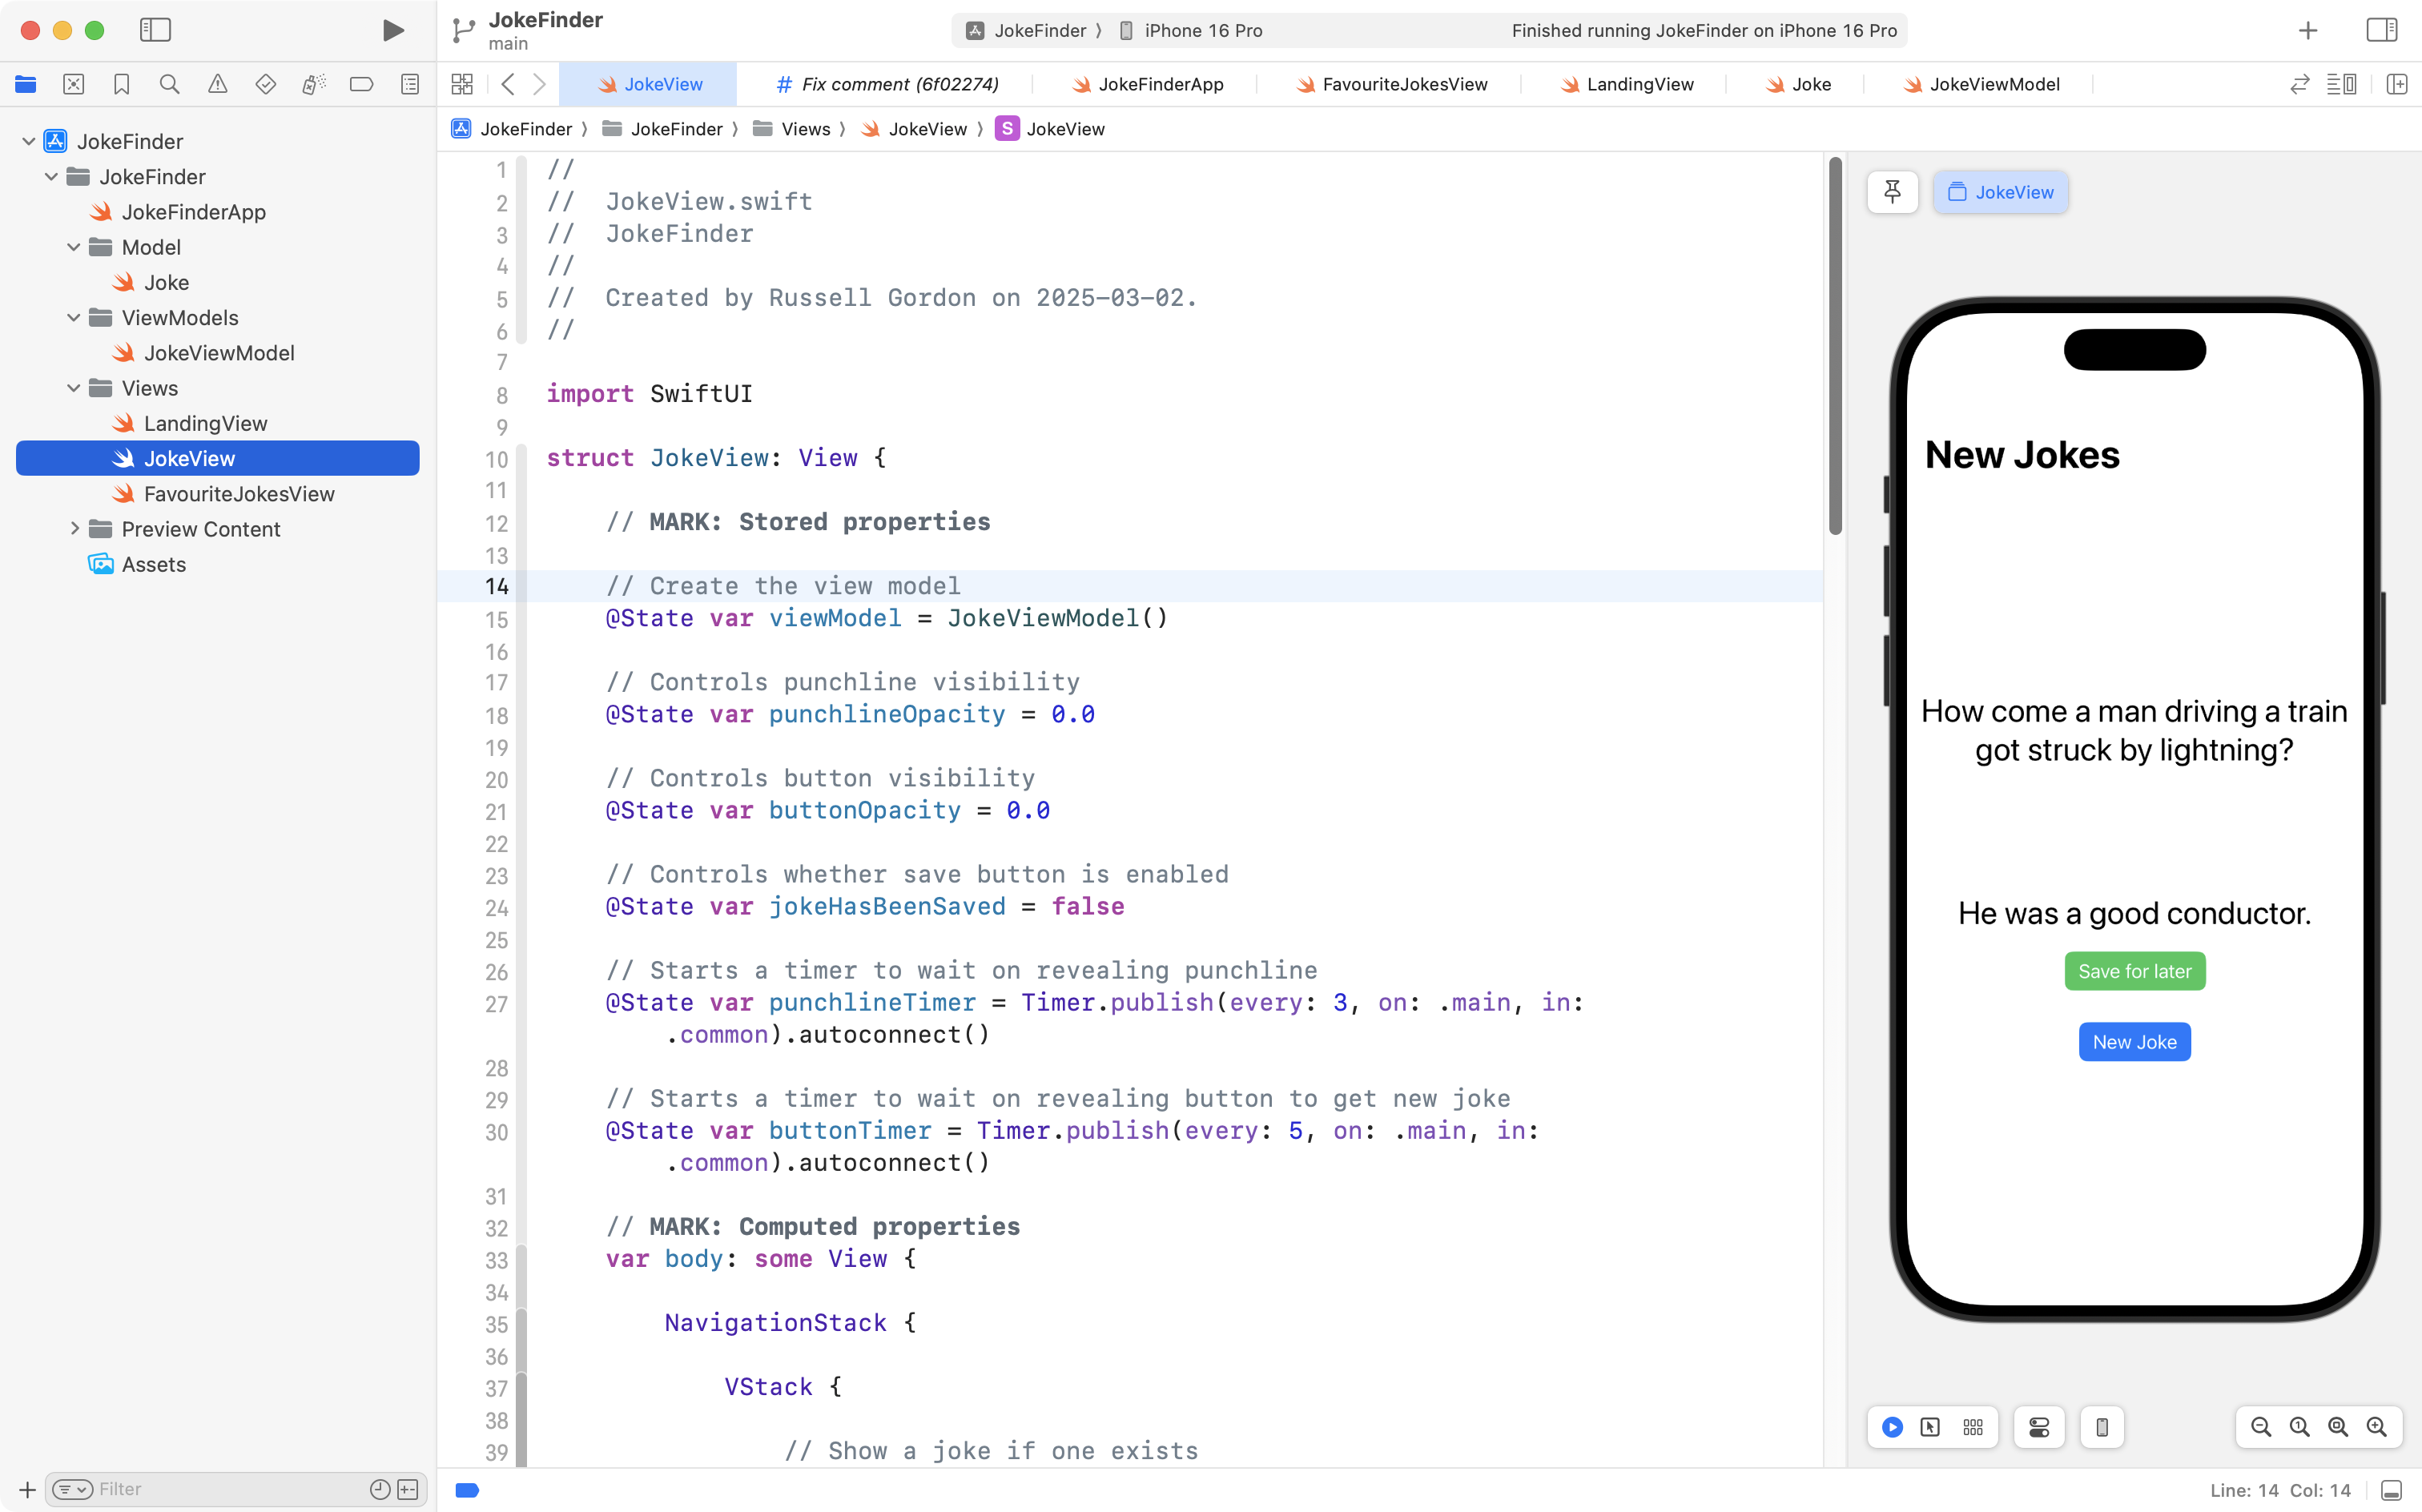The image size is (2422, 1512).
Task: Click the add editor plus icon
Action: [x=2397, y=84]
